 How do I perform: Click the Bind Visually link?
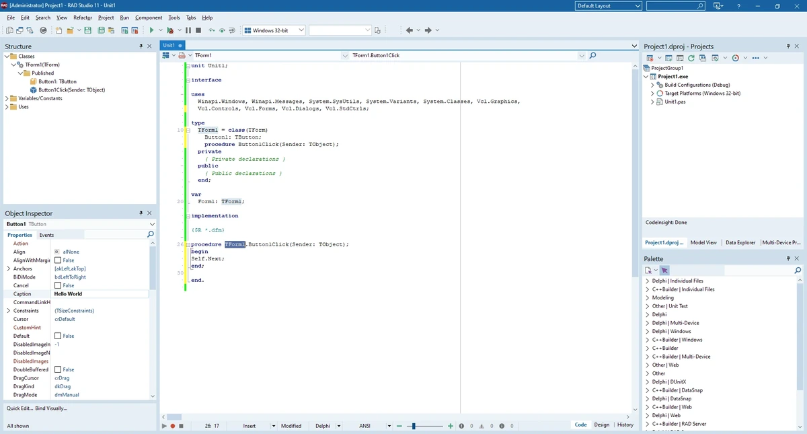coord(51,408)
